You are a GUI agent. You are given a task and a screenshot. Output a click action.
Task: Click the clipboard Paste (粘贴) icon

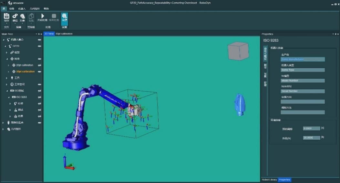click(x=31, y=17)
